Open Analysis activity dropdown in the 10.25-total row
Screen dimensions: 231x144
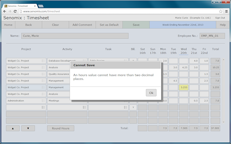(59, 67)
